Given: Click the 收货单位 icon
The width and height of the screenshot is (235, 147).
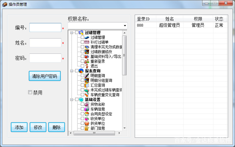Looking at the screenshot, I should point(87,119).
